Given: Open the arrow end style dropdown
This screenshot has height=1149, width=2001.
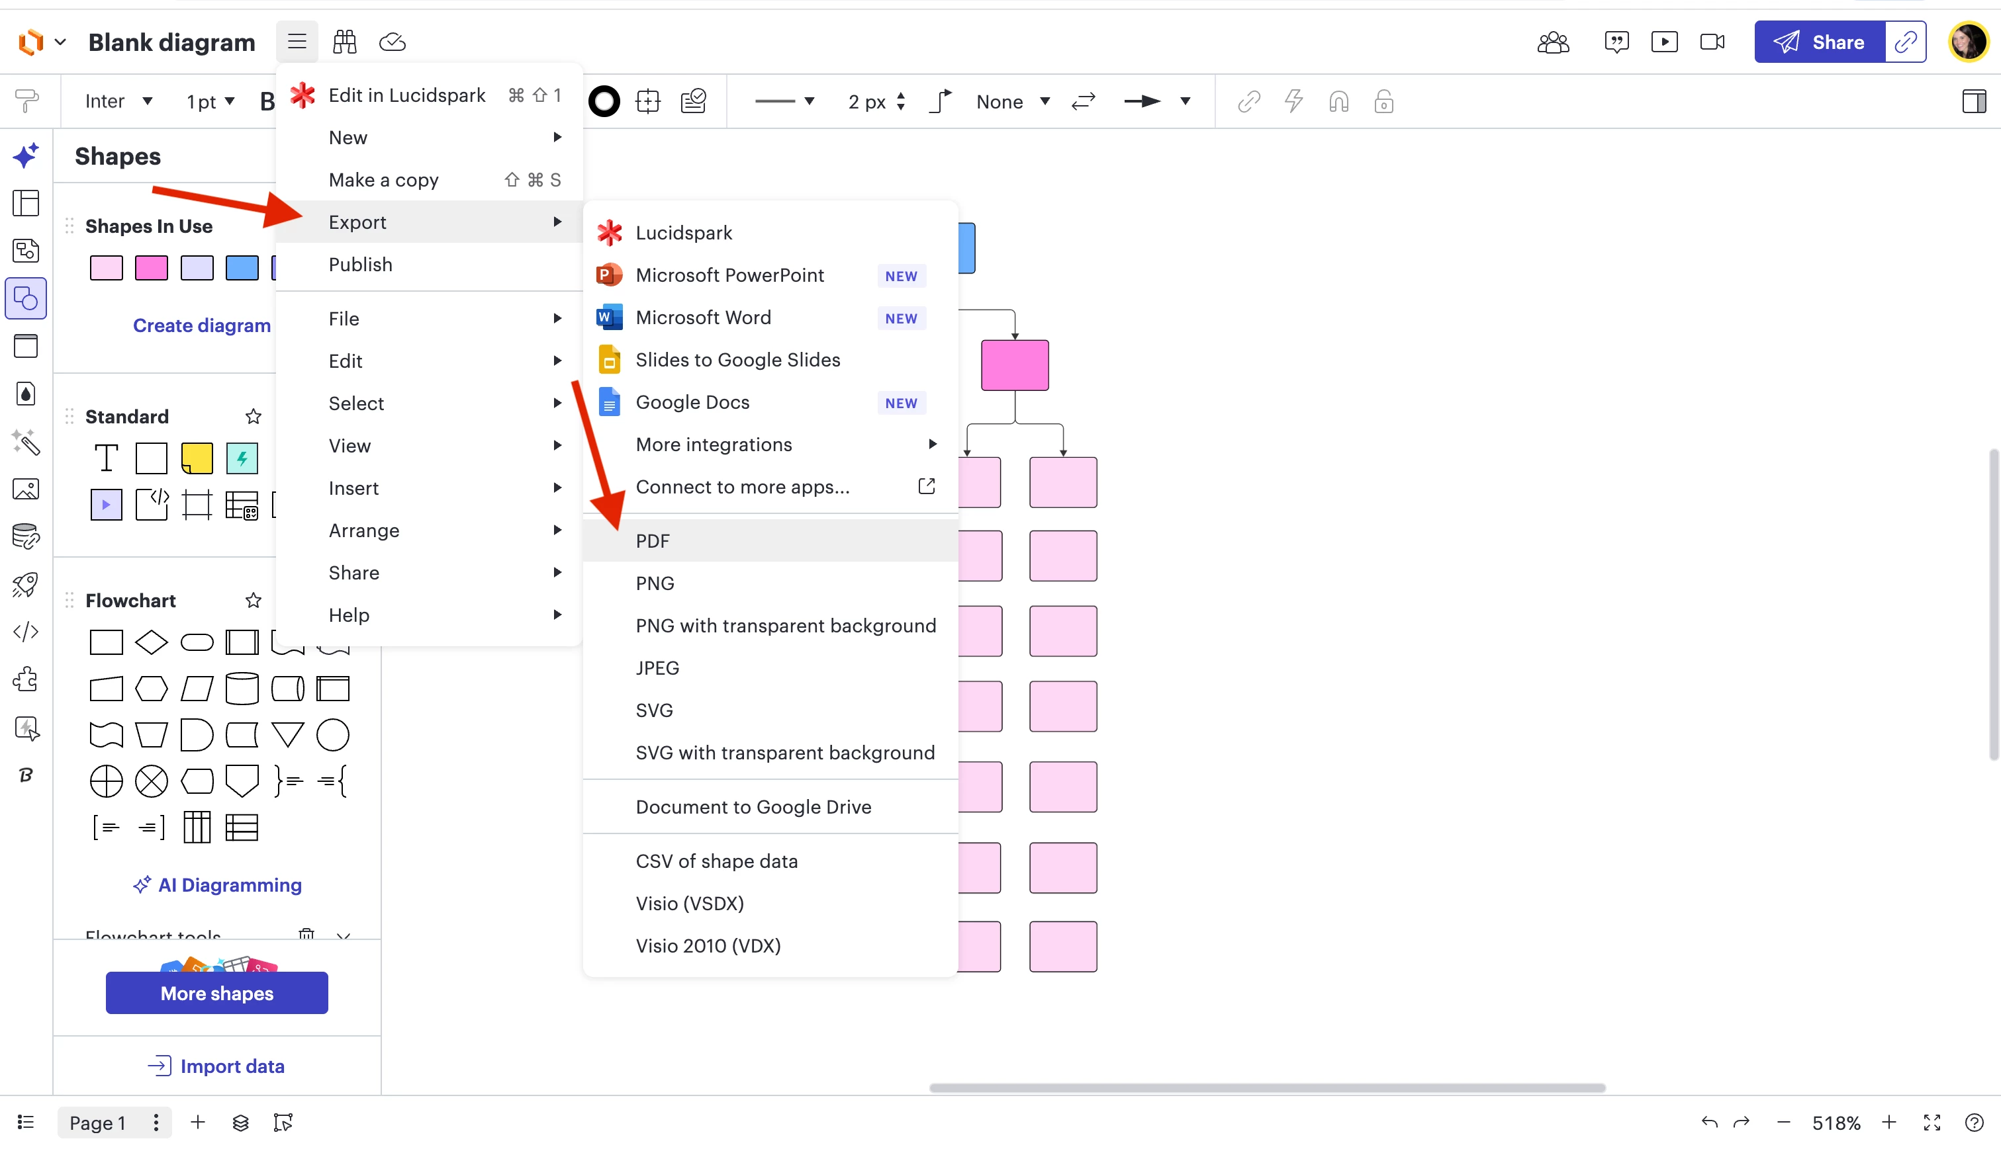Looking at the screenshot, I should [1184, 101].
